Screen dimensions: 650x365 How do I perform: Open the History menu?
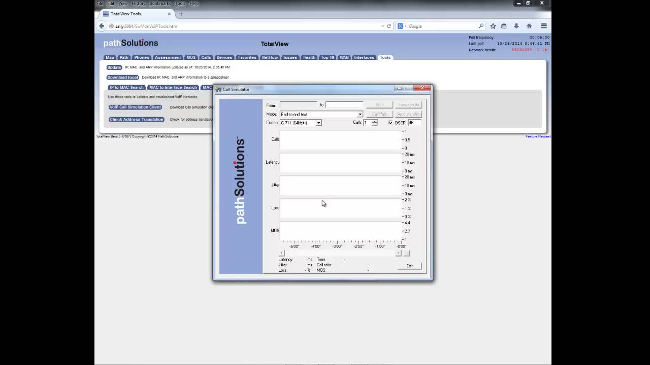point(138,4)
